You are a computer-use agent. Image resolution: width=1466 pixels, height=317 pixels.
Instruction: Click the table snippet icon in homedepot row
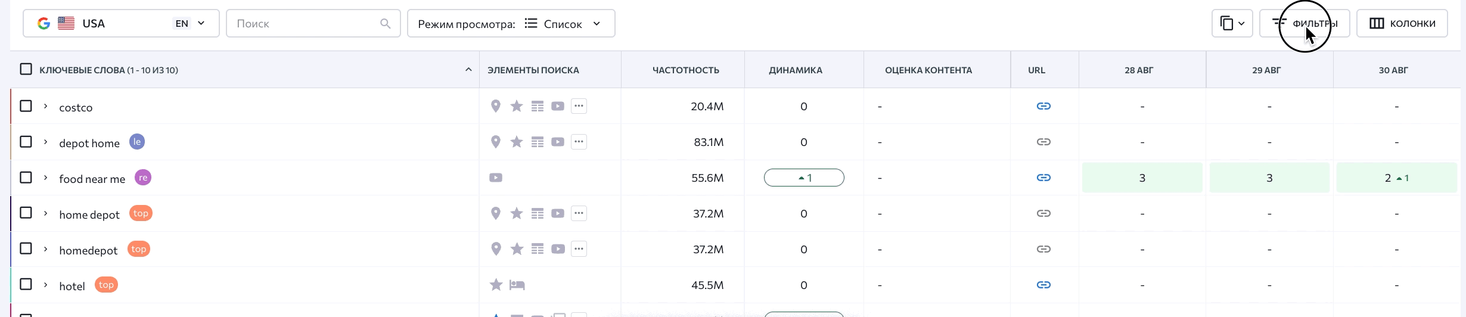[x=538, y=249]
